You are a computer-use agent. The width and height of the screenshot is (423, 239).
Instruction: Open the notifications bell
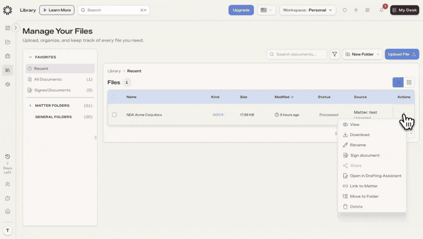click(x=381, y=10)
